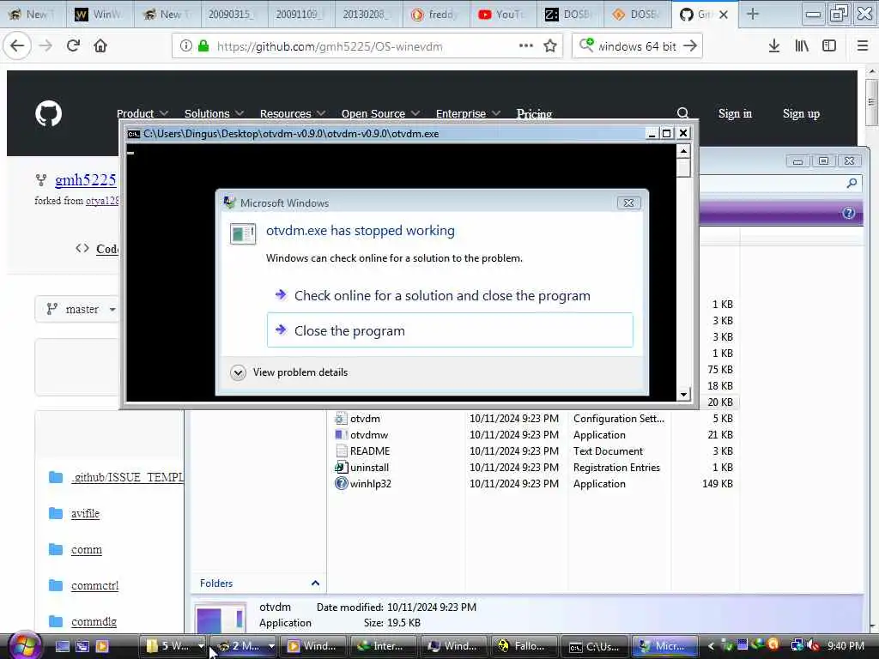Open the gmh5225 user link
Image resolution: width=879 pixels, height=659 pixels.
click(x=85, y=180)
